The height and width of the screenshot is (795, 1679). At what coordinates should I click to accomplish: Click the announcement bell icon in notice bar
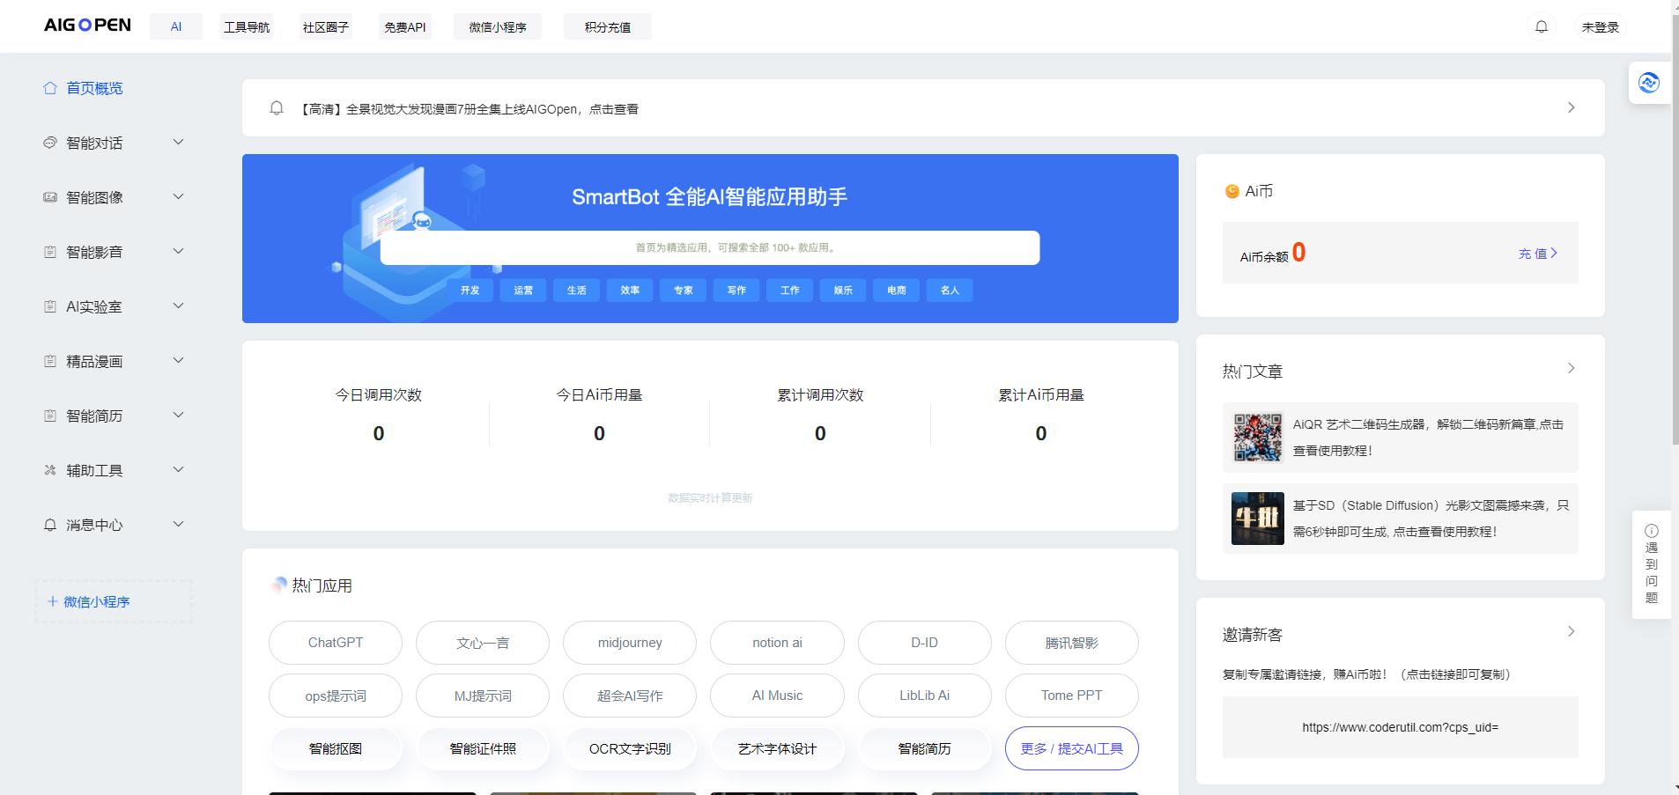tap(277, 108)
